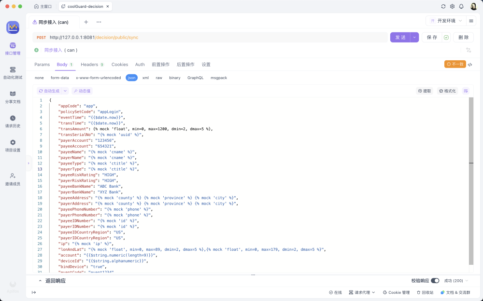
Task: Open the notifications bell
Action: [x=461, y=6]
